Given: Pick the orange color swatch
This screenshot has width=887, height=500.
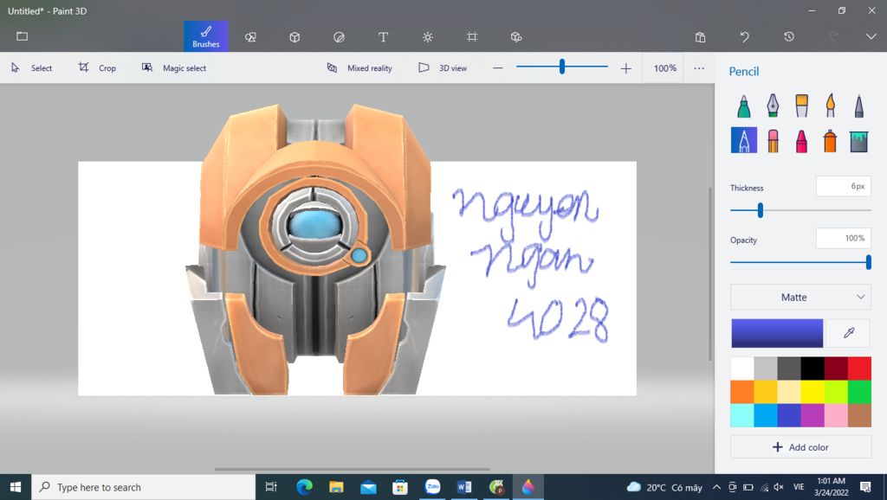Looking at the screenshot, I should (742, 392).
